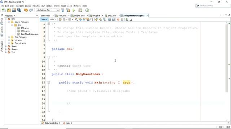Close the Projects panel
231x129 pixels.
14,16
